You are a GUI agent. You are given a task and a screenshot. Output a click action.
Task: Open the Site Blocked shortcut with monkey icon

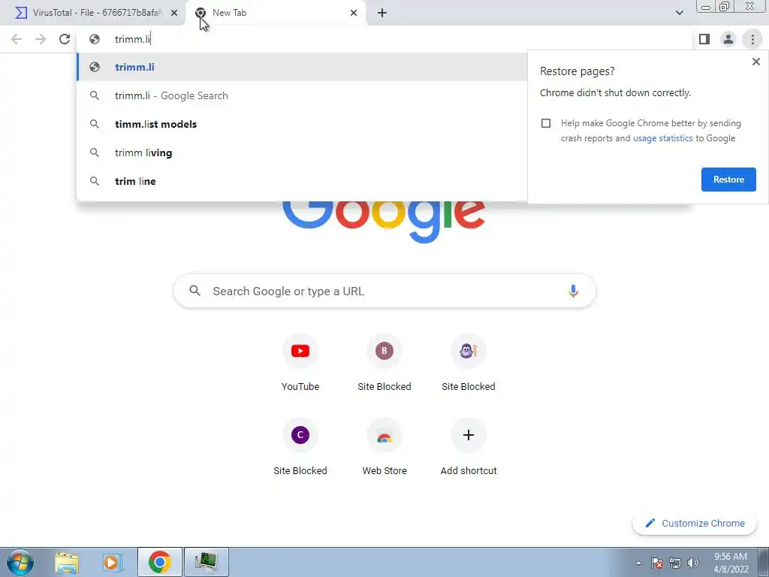pos(469,363)
